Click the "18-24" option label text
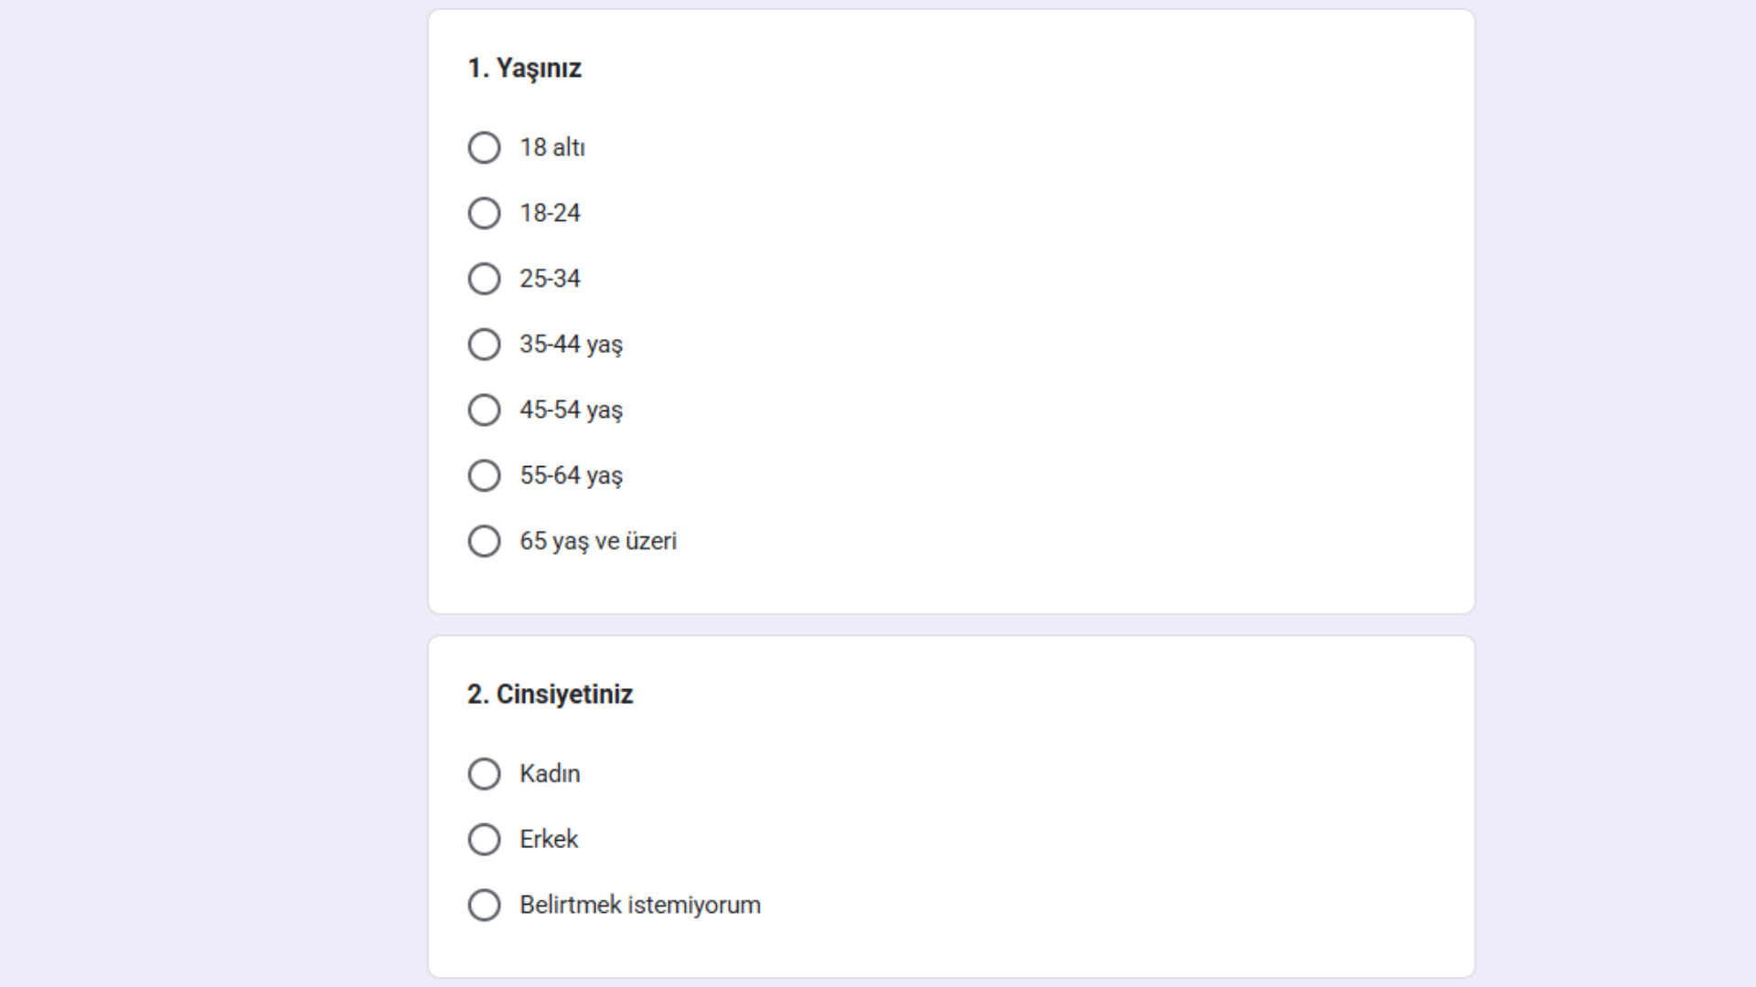This screenshot has height=987, width=1756. [550, 214]
